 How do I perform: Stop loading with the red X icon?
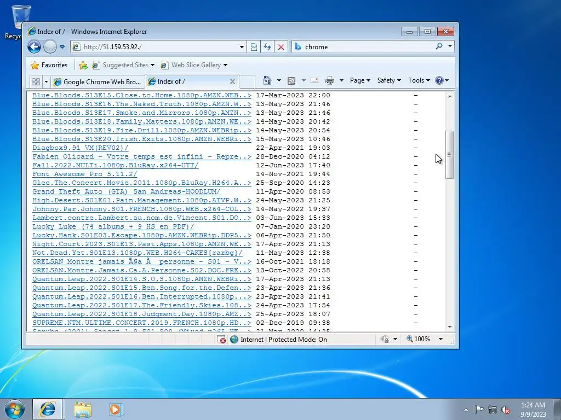click(281, 47)
